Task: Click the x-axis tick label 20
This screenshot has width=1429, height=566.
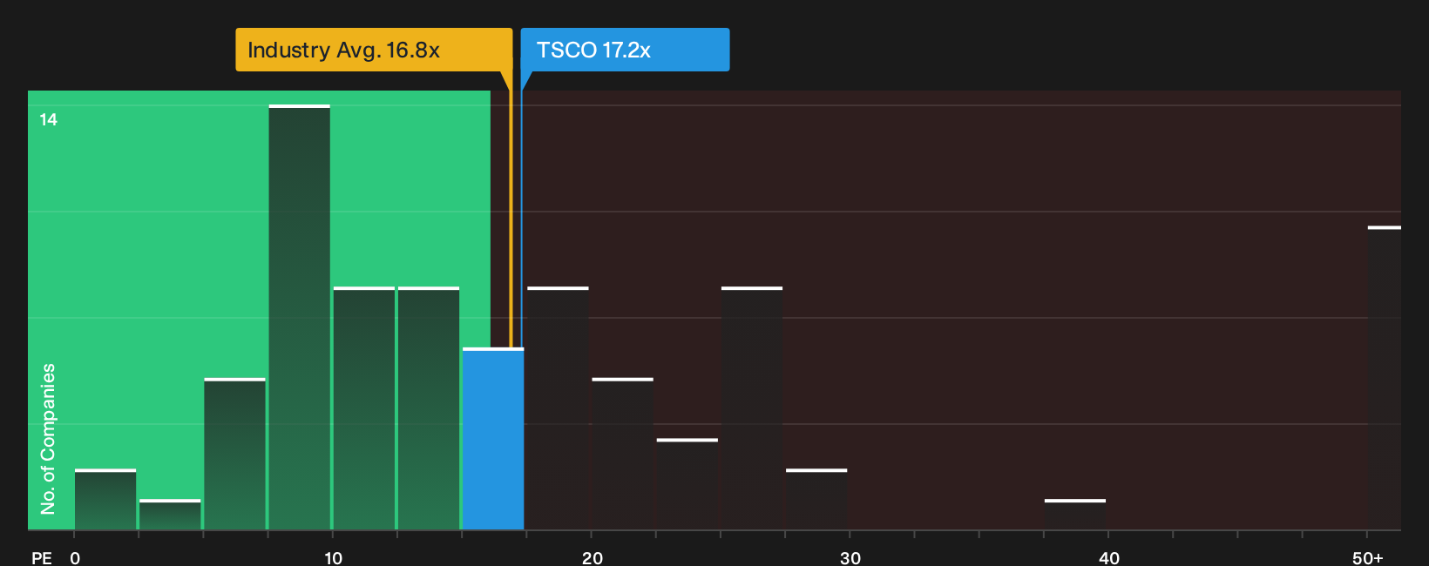Action: click(592, 558)
